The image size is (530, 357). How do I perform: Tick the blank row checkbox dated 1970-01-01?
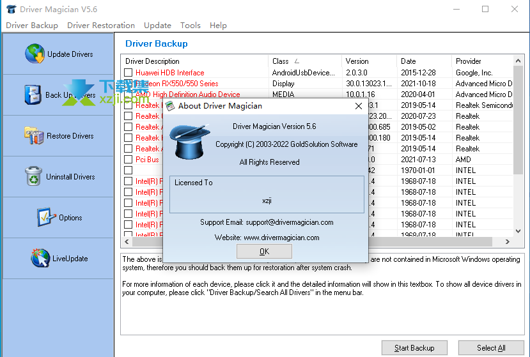point(128,171)
